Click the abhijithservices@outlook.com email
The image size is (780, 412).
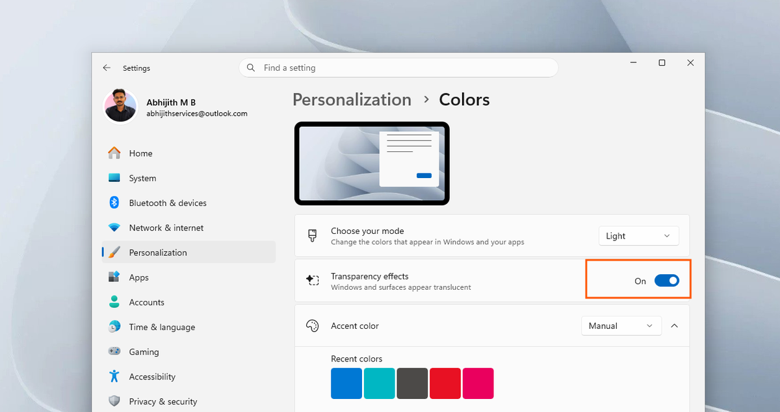pos(197,114)
